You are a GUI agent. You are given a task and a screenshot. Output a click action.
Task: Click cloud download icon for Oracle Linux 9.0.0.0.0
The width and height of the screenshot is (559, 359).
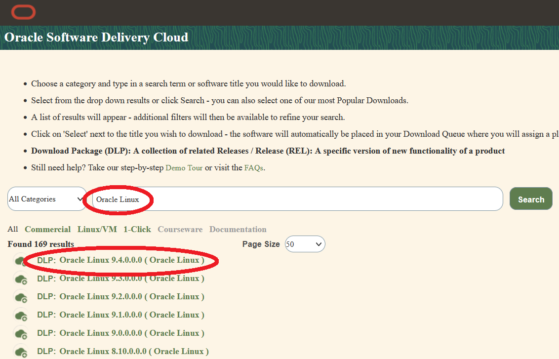(x=21, y=333)
